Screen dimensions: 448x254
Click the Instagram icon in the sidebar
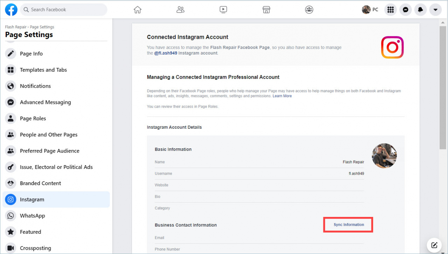coord(11,199)
